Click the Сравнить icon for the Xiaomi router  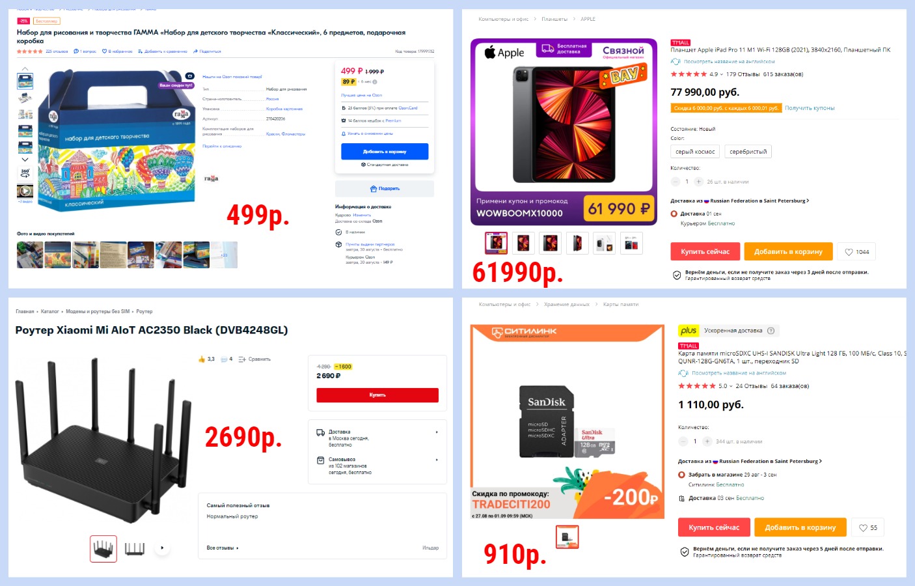(x=242, y=359)
